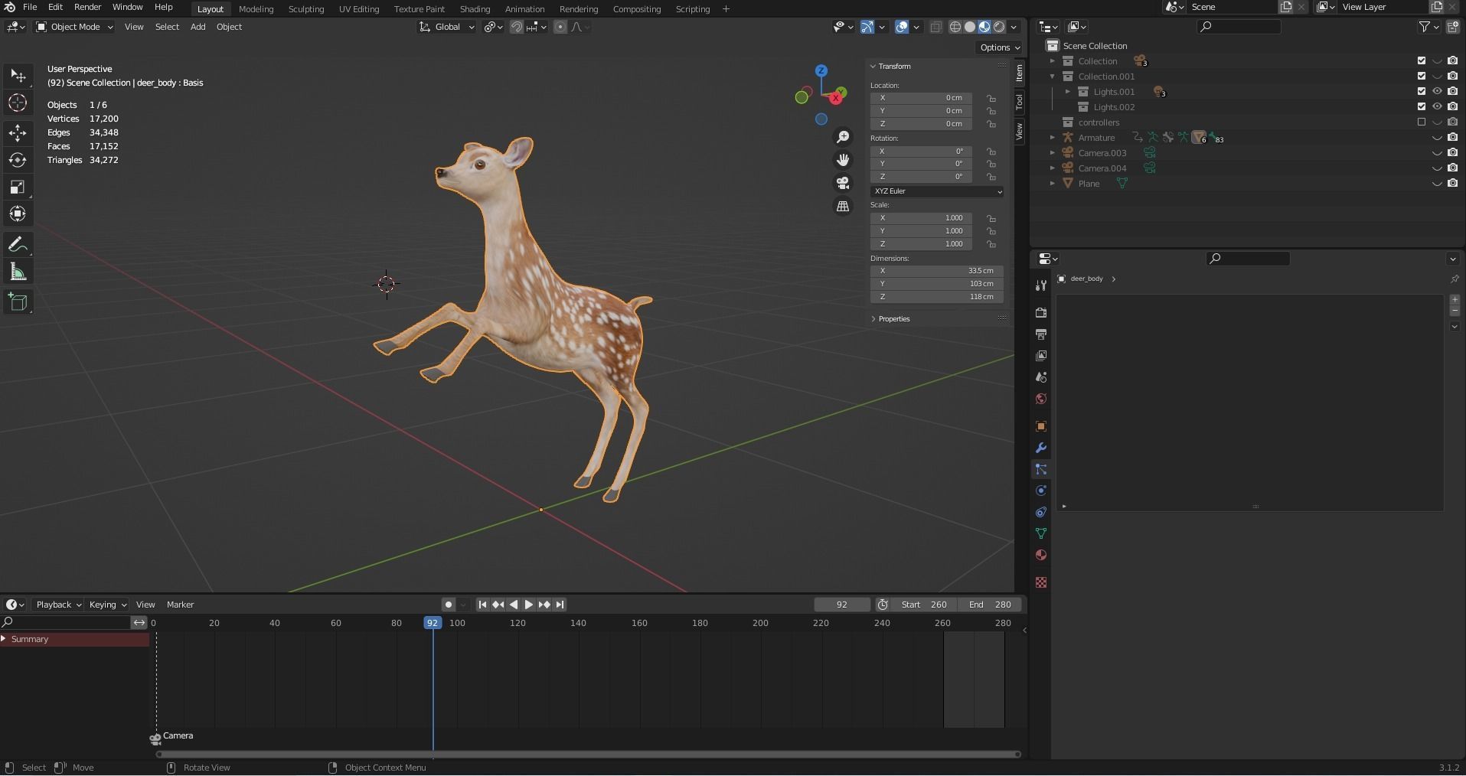This screenshot has height=776, width=1466.
Task: Click the blue playhead marker at 92
Action: click(x=433, y=623)
